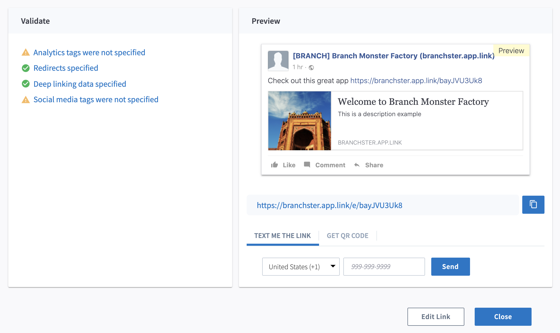
Task: Focus the phone number input field
Action: pyautogui.click(x=384, y=267)
